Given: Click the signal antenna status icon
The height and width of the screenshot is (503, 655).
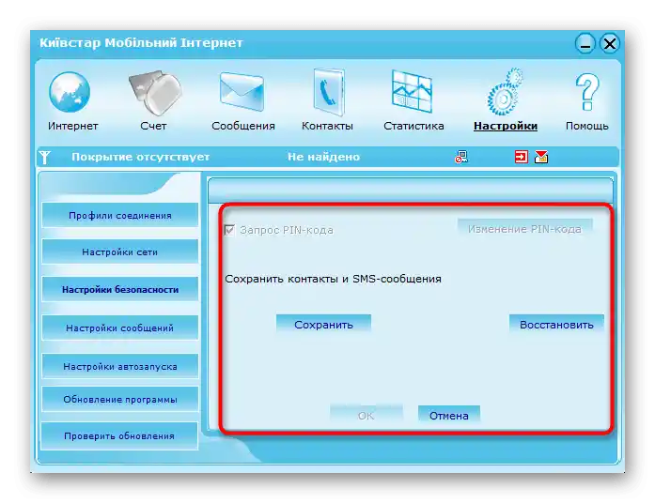Looking at the screenshot, I should (45, 158).
